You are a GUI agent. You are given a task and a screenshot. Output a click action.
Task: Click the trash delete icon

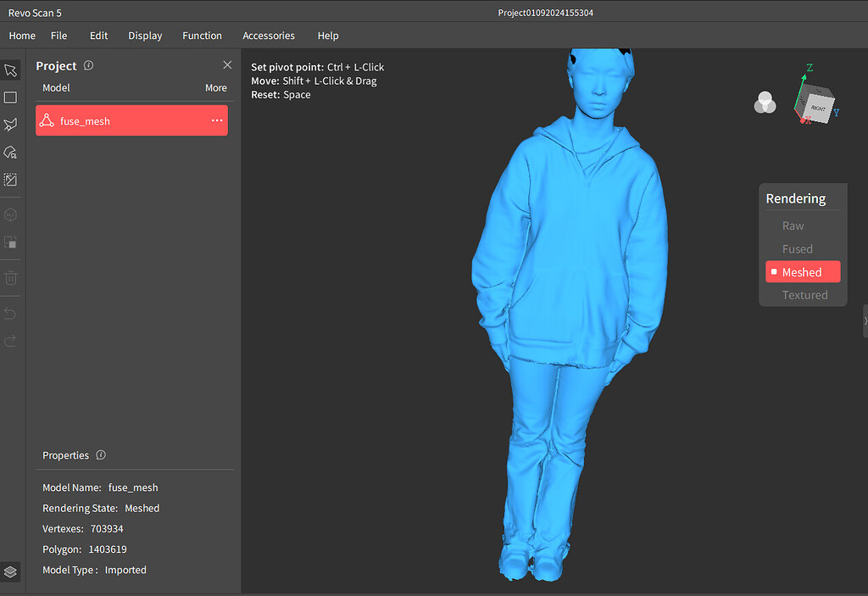click(x=10, y=277)
